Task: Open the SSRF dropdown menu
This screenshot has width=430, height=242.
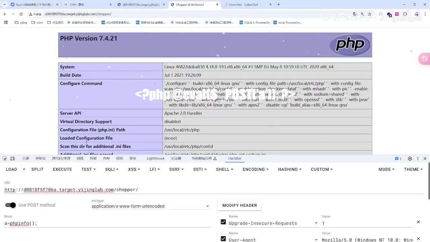Action: point(176,169)
